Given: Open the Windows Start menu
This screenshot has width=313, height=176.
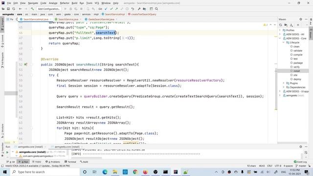Looking at the screenshot, I should click(5, 172).
